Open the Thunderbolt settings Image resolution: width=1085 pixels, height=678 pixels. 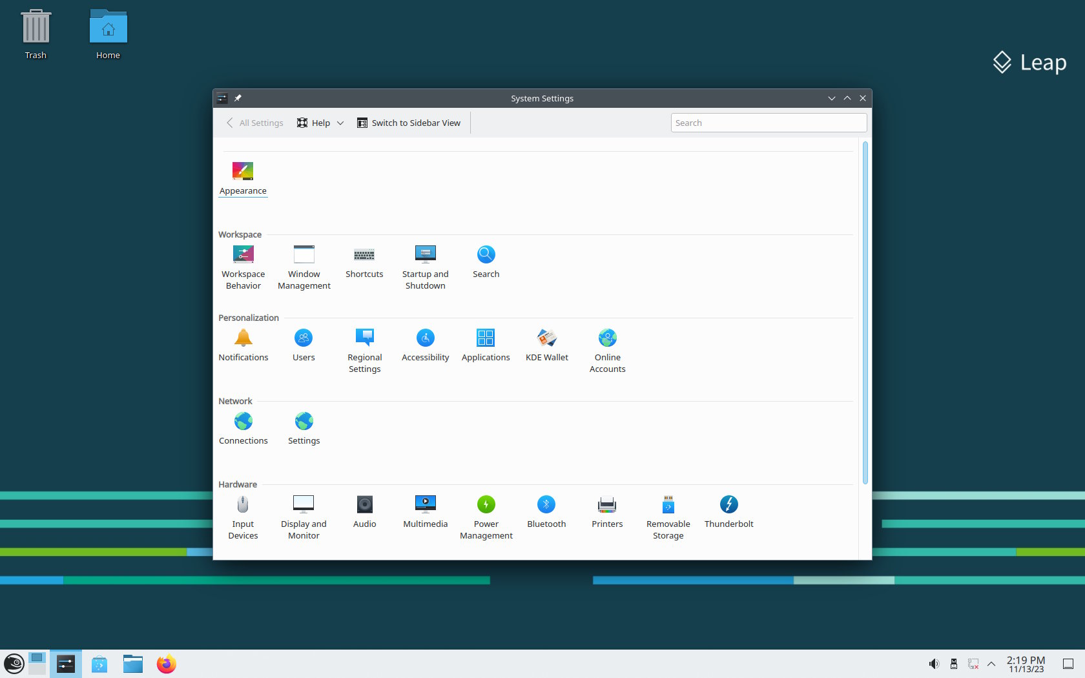tap(728, 512)
